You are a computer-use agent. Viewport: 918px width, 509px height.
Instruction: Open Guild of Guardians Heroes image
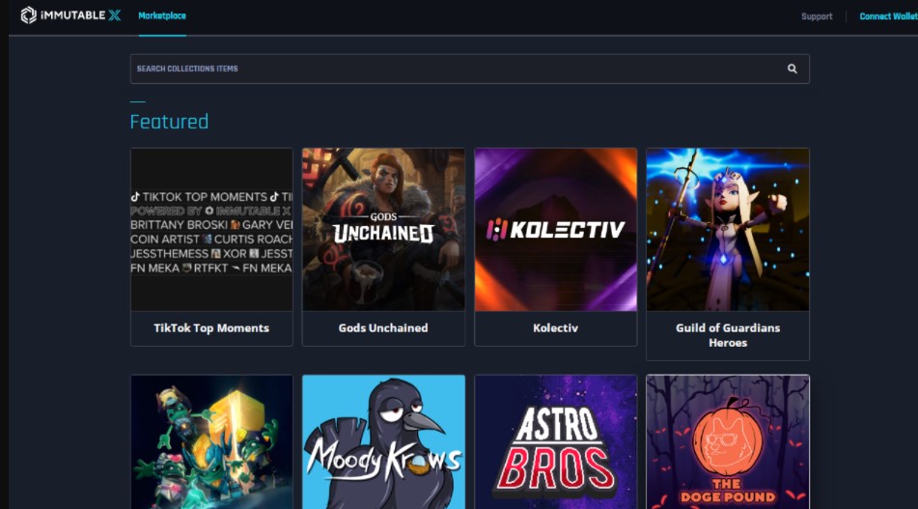click(x=728, y=230)
